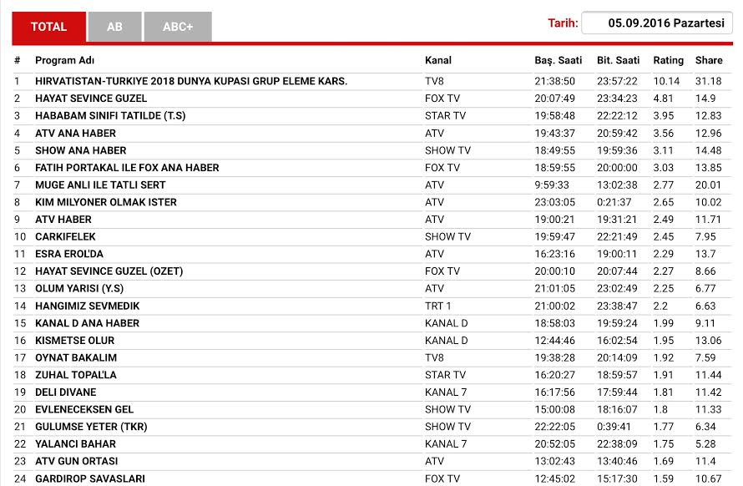Open the AB ratings tab

(x=114, y=27)
